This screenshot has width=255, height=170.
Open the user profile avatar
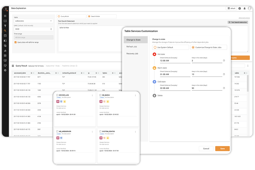pyautogui.click(x=249, y=8)
